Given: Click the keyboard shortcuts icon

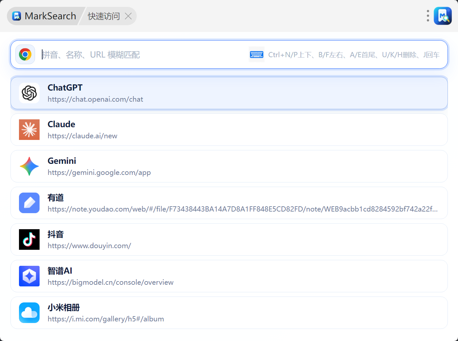Looking at the screenshot, I should coord(256,55).
